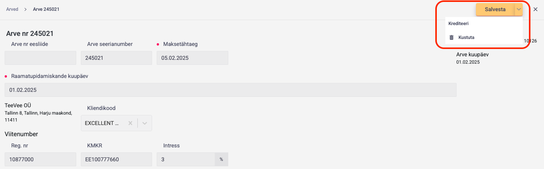Select the Reg. nr field with 10877000
The height and width of the screenshot is (169, 544).
tap(40, 159)
